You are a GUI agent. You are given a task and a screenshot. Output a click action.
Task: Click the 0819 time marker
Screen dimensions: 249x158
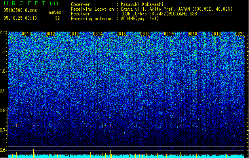coord(216,34)
